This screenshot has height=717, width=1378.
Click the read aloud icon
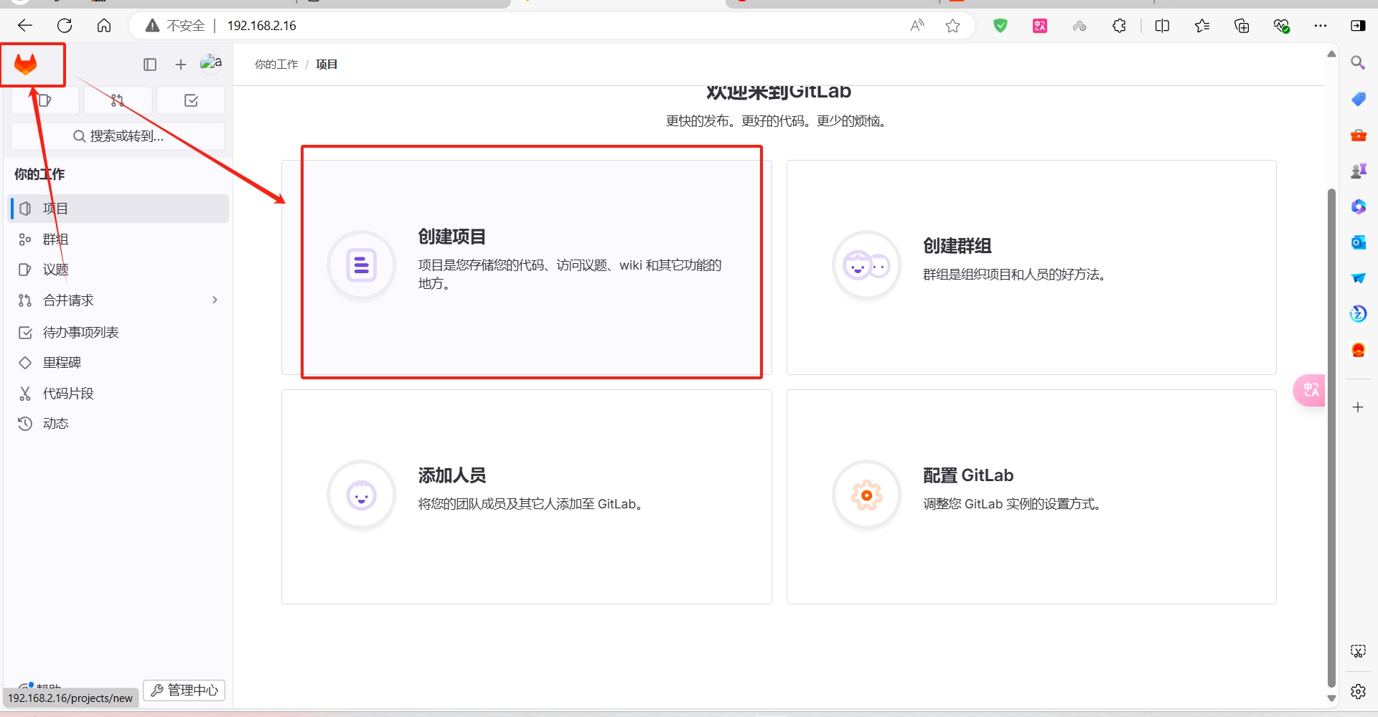point(917,26)
